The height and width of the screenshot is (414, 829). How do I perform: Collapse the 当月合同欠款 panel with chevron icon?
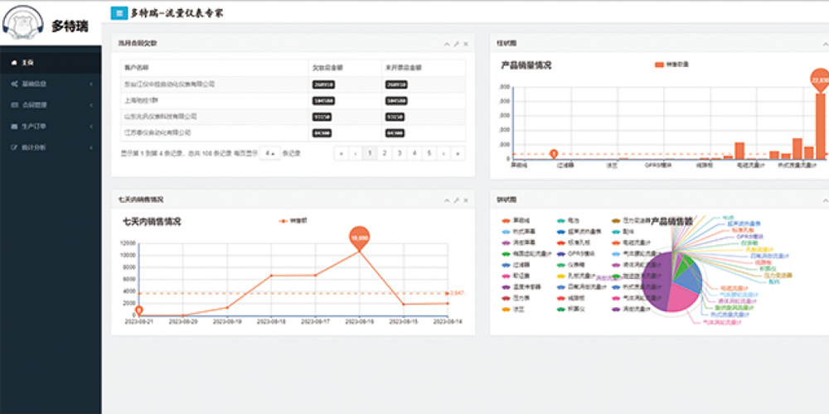(x=446, y=43)
